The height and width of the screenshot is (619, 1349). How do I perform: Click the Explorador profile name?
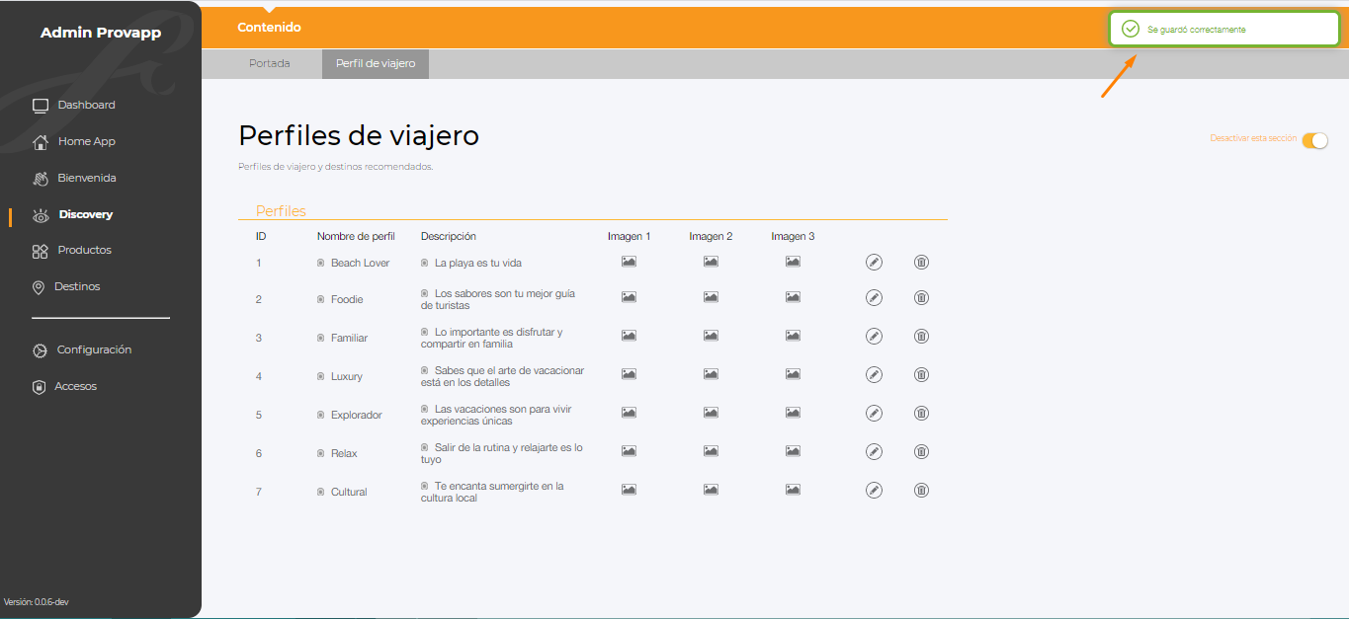pos(356,415)
